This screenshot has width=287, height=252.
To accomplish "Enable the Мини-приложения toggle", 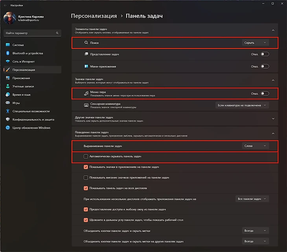I will coord(265,67).
